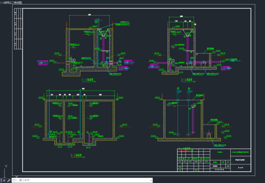Close the command line window
The image size is (265, 183).
coord(4,180)
